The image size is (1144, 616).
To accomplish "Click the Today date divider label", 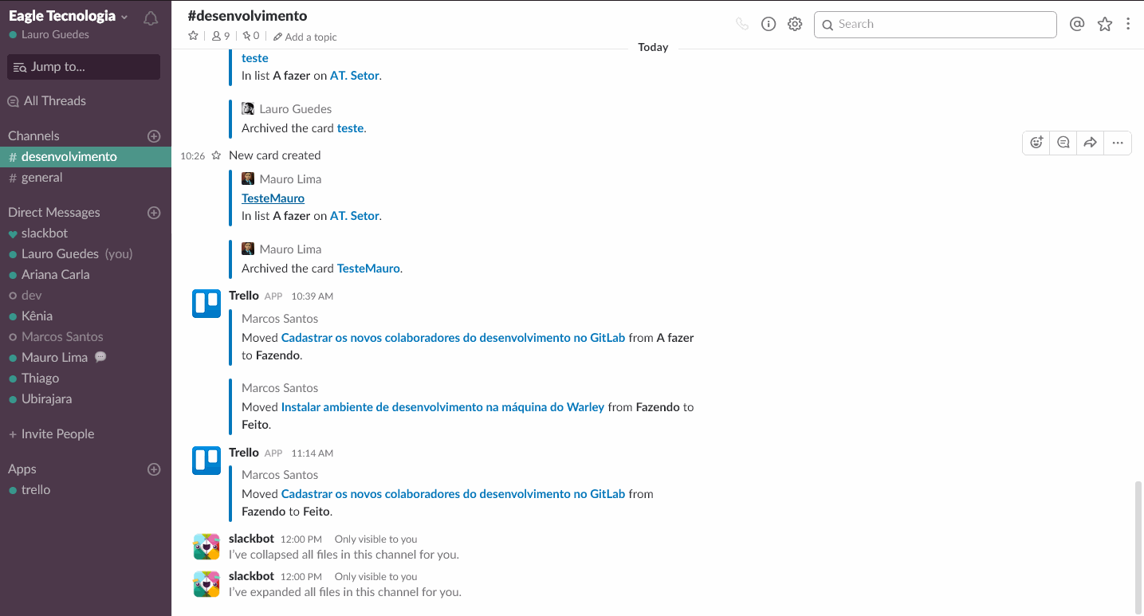I will (653, 48).
